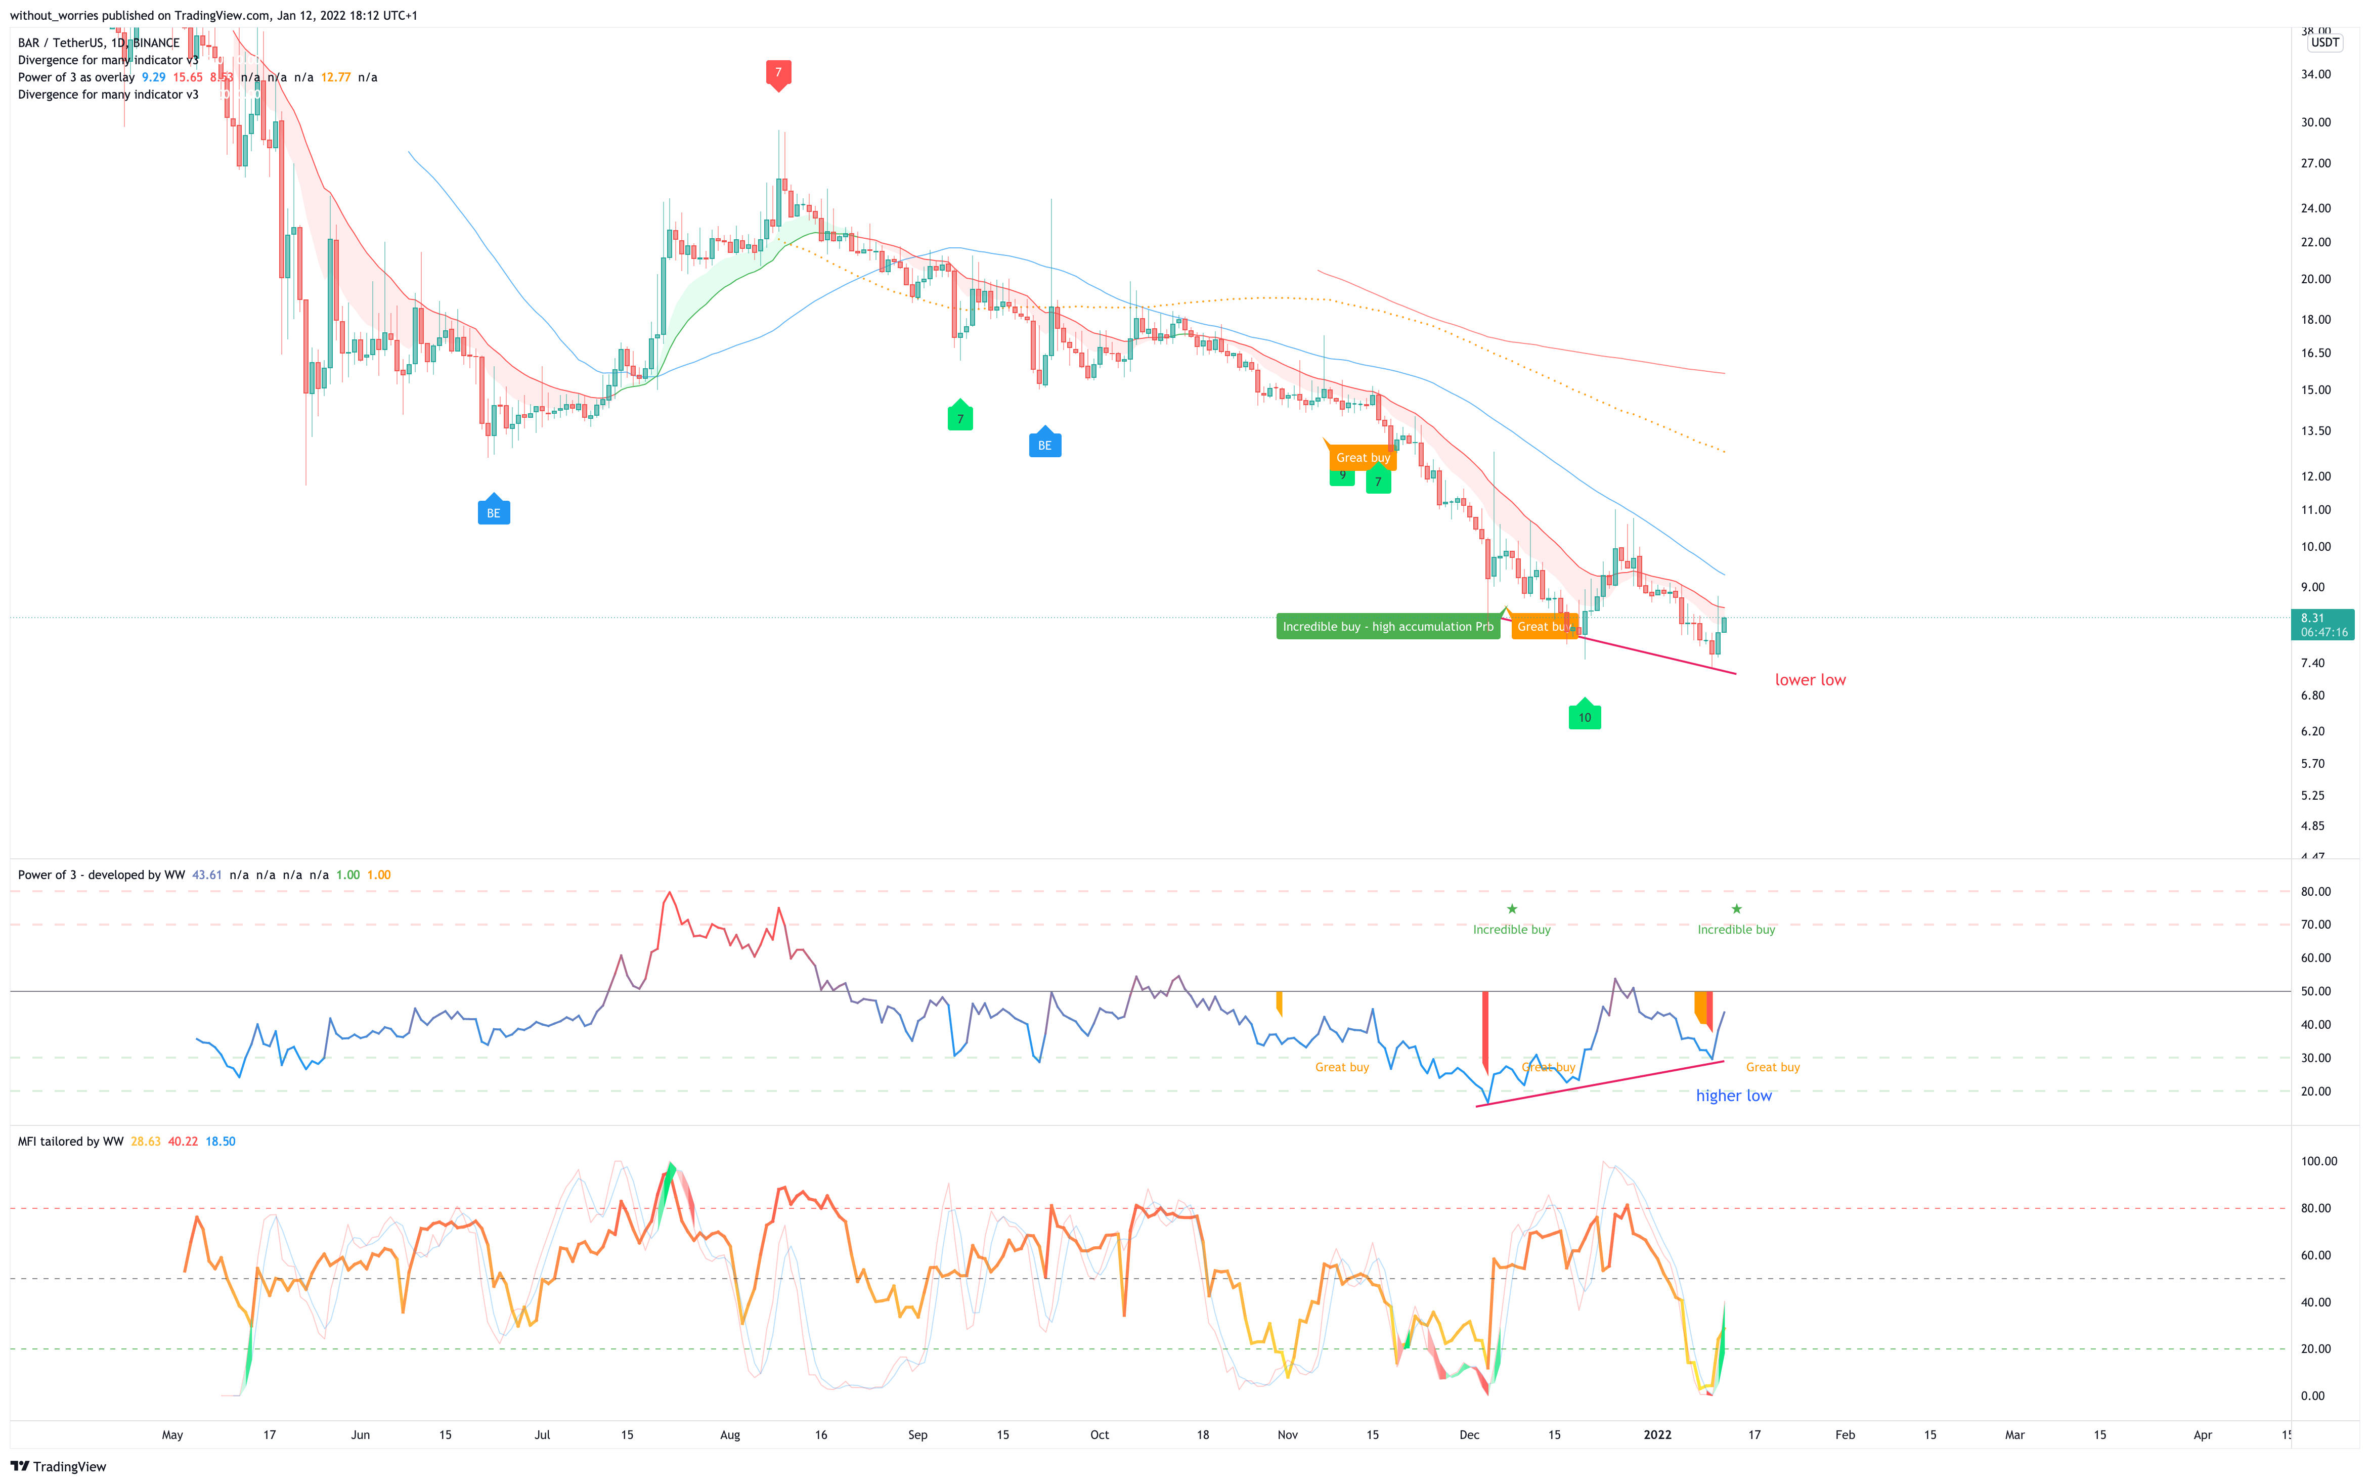2370x1484 pixels.
Task: Click the December Incredible buy star
Action: pos(1512,909)
